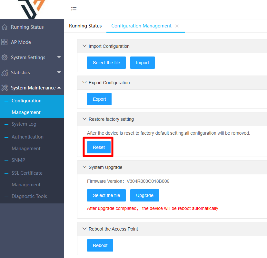
Task: Expand the System Settings dropdown arrow
Action: (x=59, y=57)
